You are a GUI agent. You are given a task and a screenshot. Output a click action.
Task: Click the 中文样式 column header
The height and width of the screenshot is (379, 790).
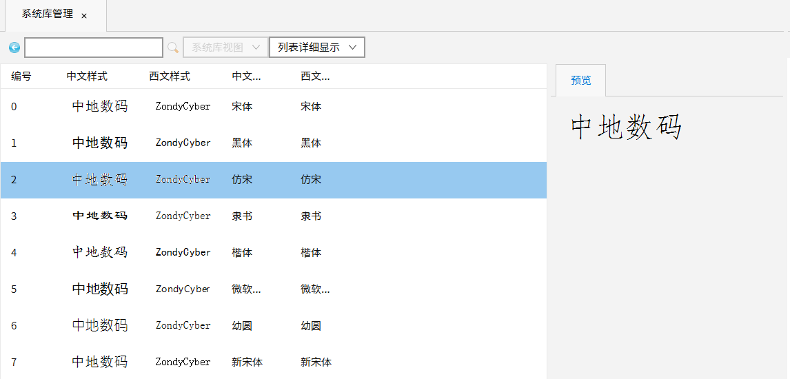(87, 76)
